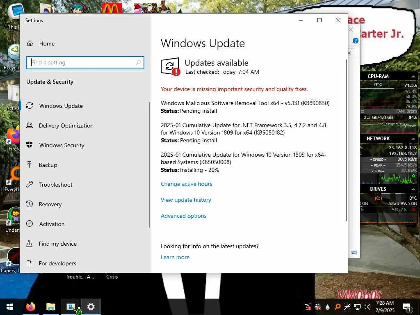Click the Troubleshoot wrench icon
Image resolution: width=420 pixels, height=315 pixels.
pos(30,184)
